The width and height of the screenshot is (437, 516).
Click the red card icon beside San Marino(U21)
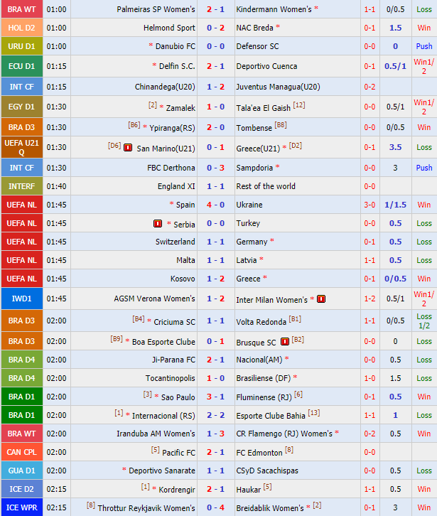(x=128, y=148)
